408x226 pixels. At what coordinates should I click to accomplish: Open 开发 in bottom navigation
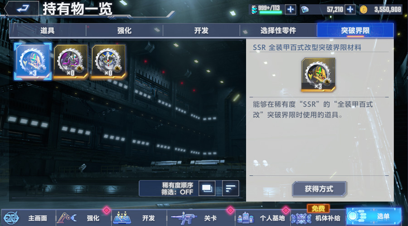[139, 218]
